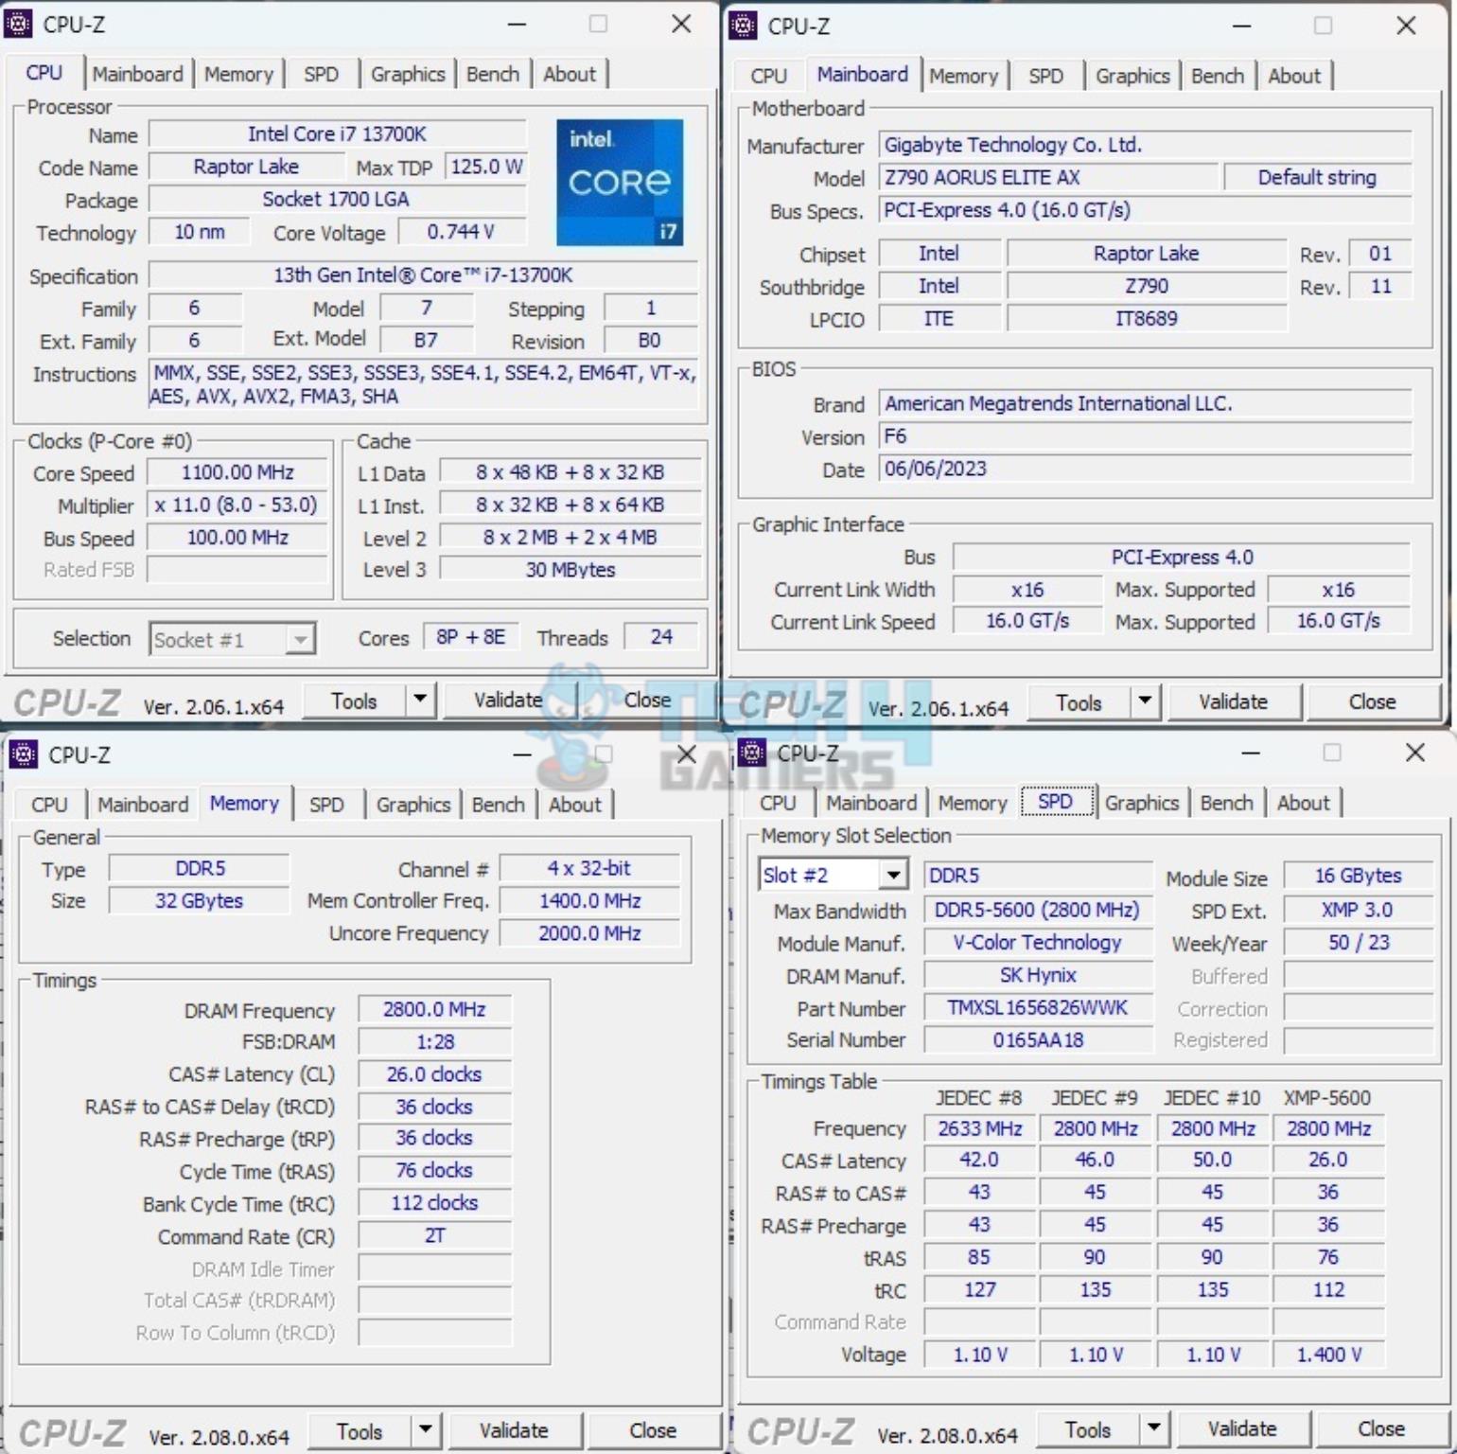Select SPD tab in Mainboard window
This screenshot has height=1454, width=1457.
pos(1045,76)
